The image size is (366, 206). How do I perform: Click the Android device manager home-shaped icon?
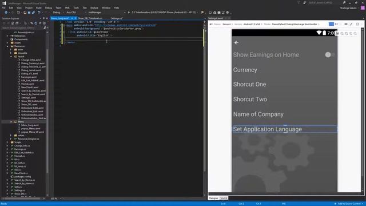click(x=215, y=13)
